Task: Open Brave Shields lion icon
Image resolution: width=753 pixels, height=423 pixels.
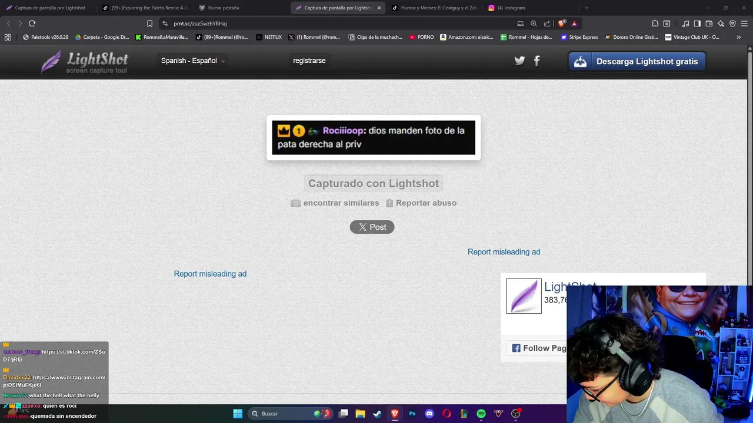Action: [561, 23]
